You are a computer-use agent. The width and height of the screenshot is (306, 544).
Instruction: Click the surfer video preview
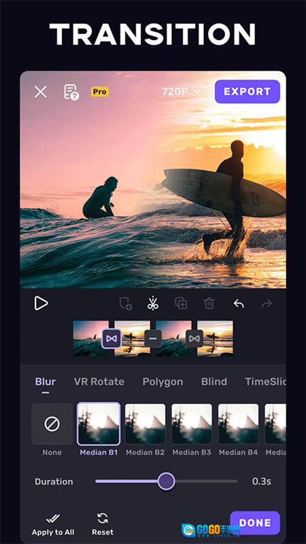[x=153, y=180]
